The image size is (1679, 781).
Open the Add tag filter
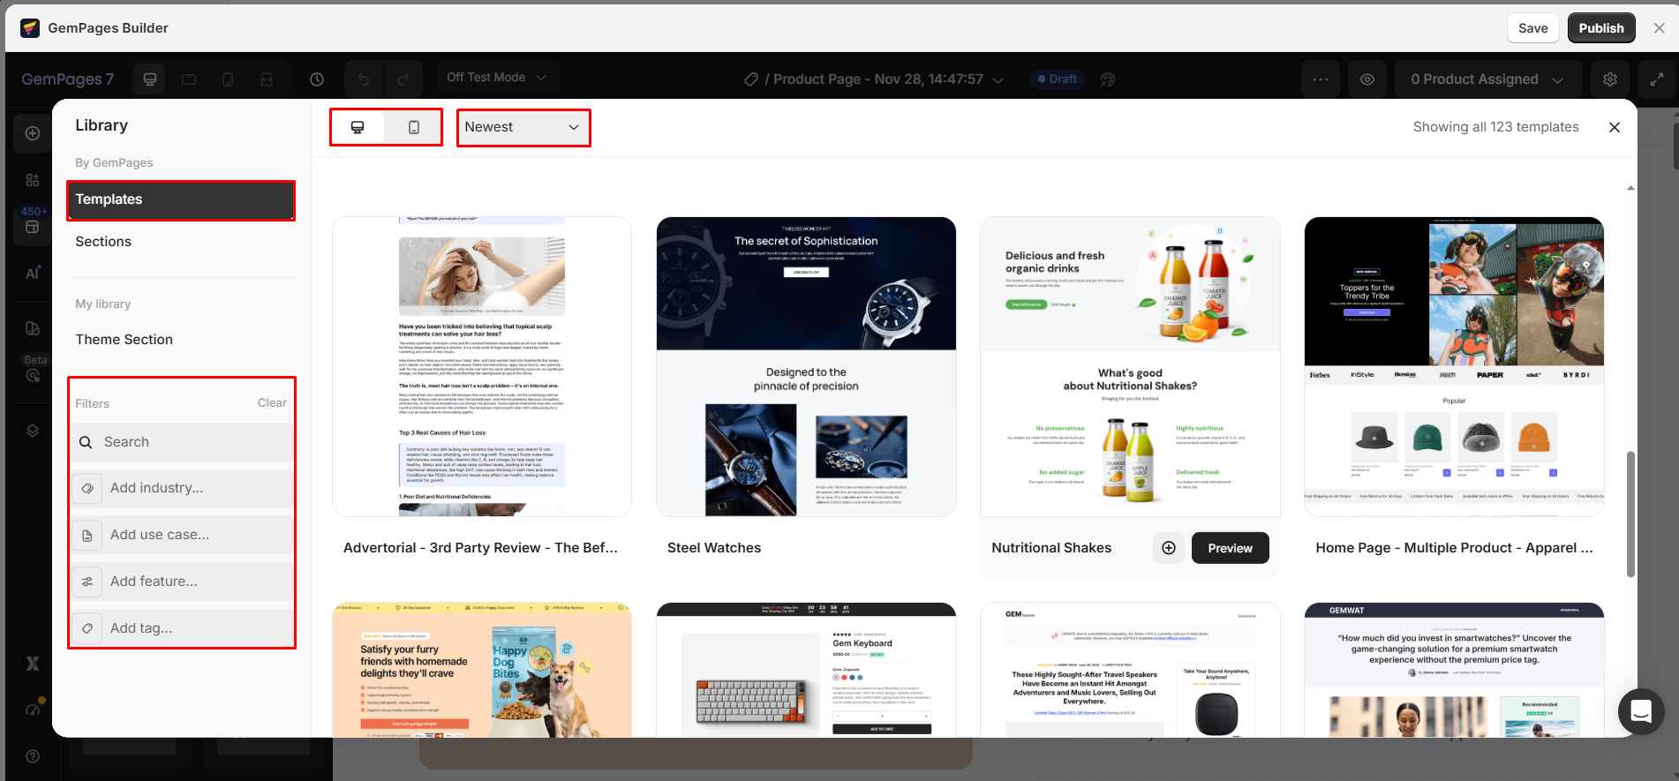click(x=182, y=628)
